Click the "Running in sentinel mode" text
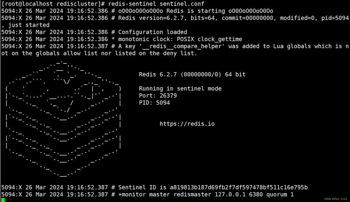Image resolution: width=350 pixels, height=202 pixels. click(180, 88)
